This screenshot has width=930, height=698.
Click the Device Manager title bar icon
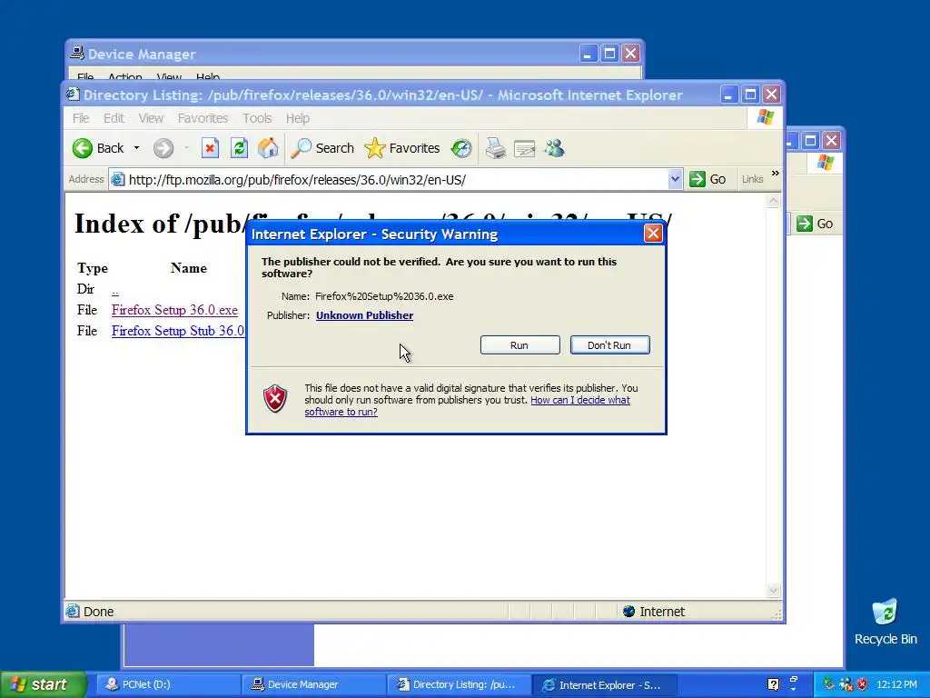tap(77, 53)
